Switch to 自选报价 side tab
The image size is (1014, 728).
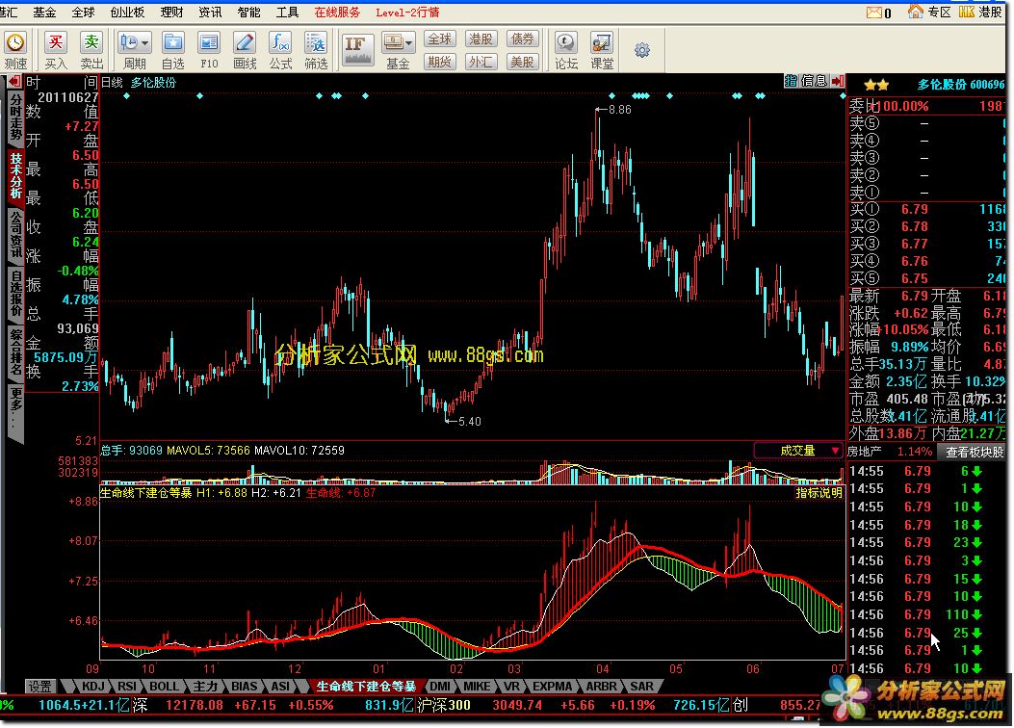point(14,294)
